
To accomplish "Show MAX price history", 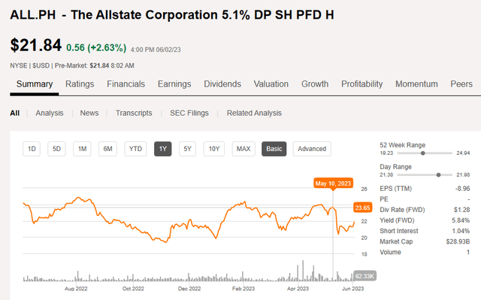I will 244,149.
